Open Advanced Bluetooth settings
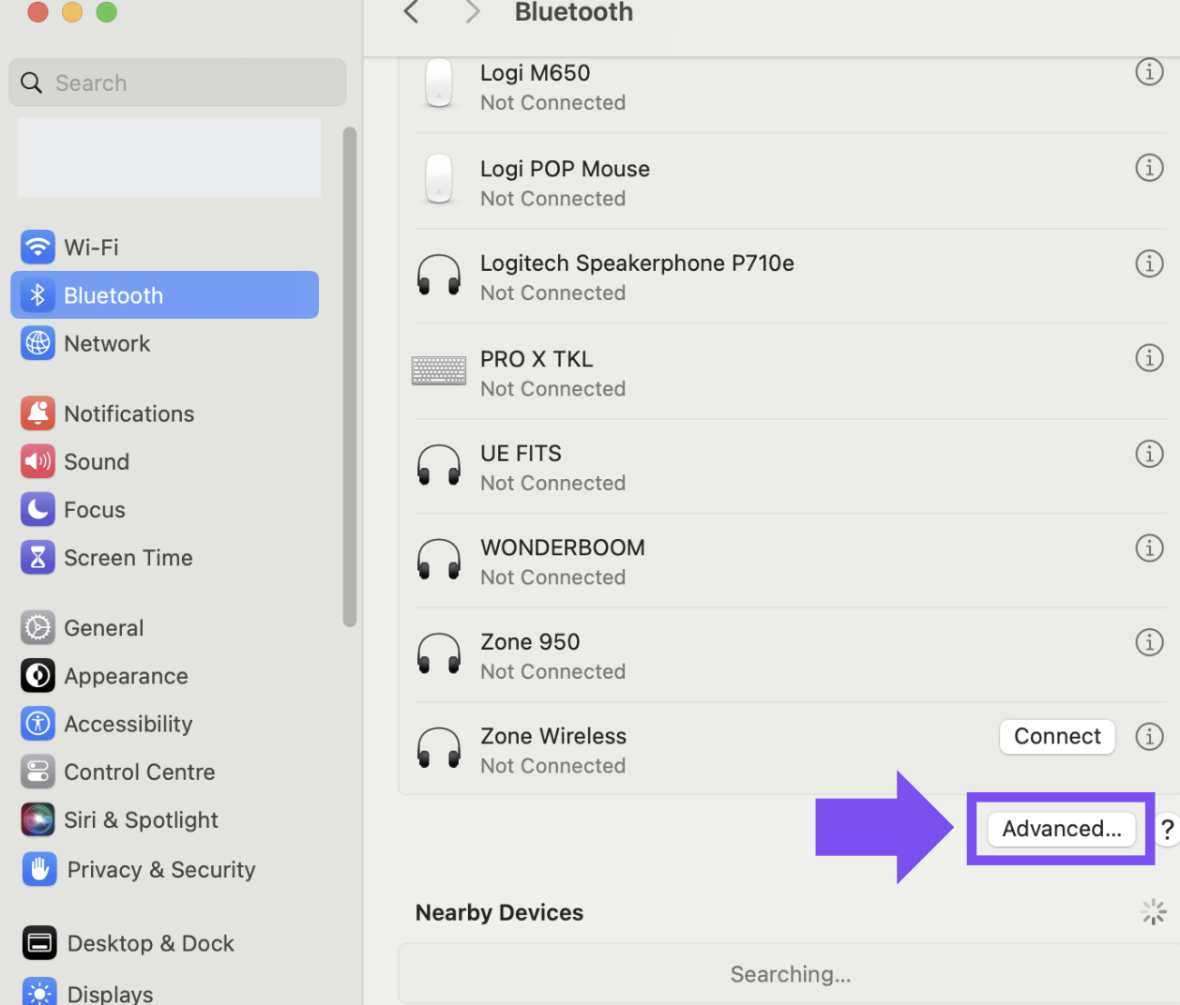 (x=1061, y=829)
